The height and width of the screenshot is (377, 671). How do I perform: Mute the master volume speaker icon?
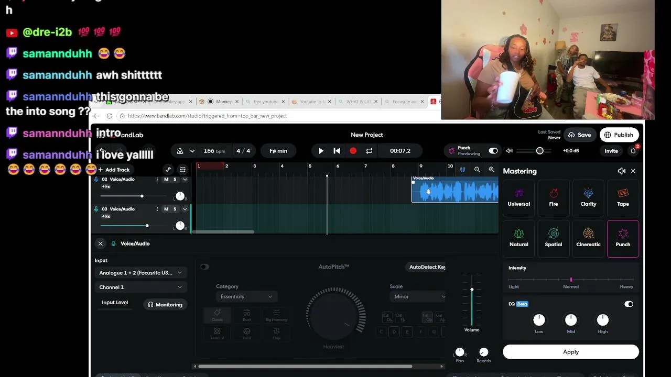[x=510, y=151]
